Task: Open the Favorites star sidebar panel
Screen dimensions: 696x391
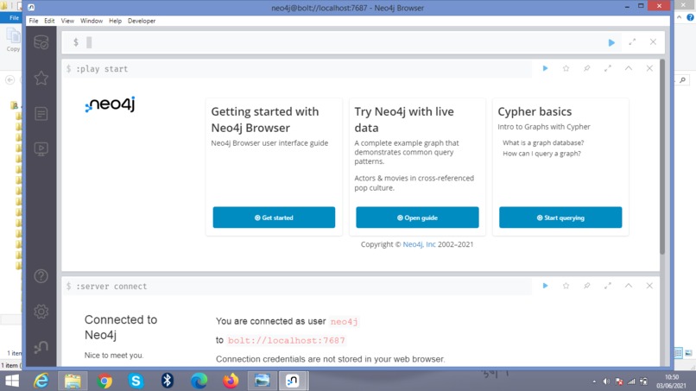Action: (41, 78)
